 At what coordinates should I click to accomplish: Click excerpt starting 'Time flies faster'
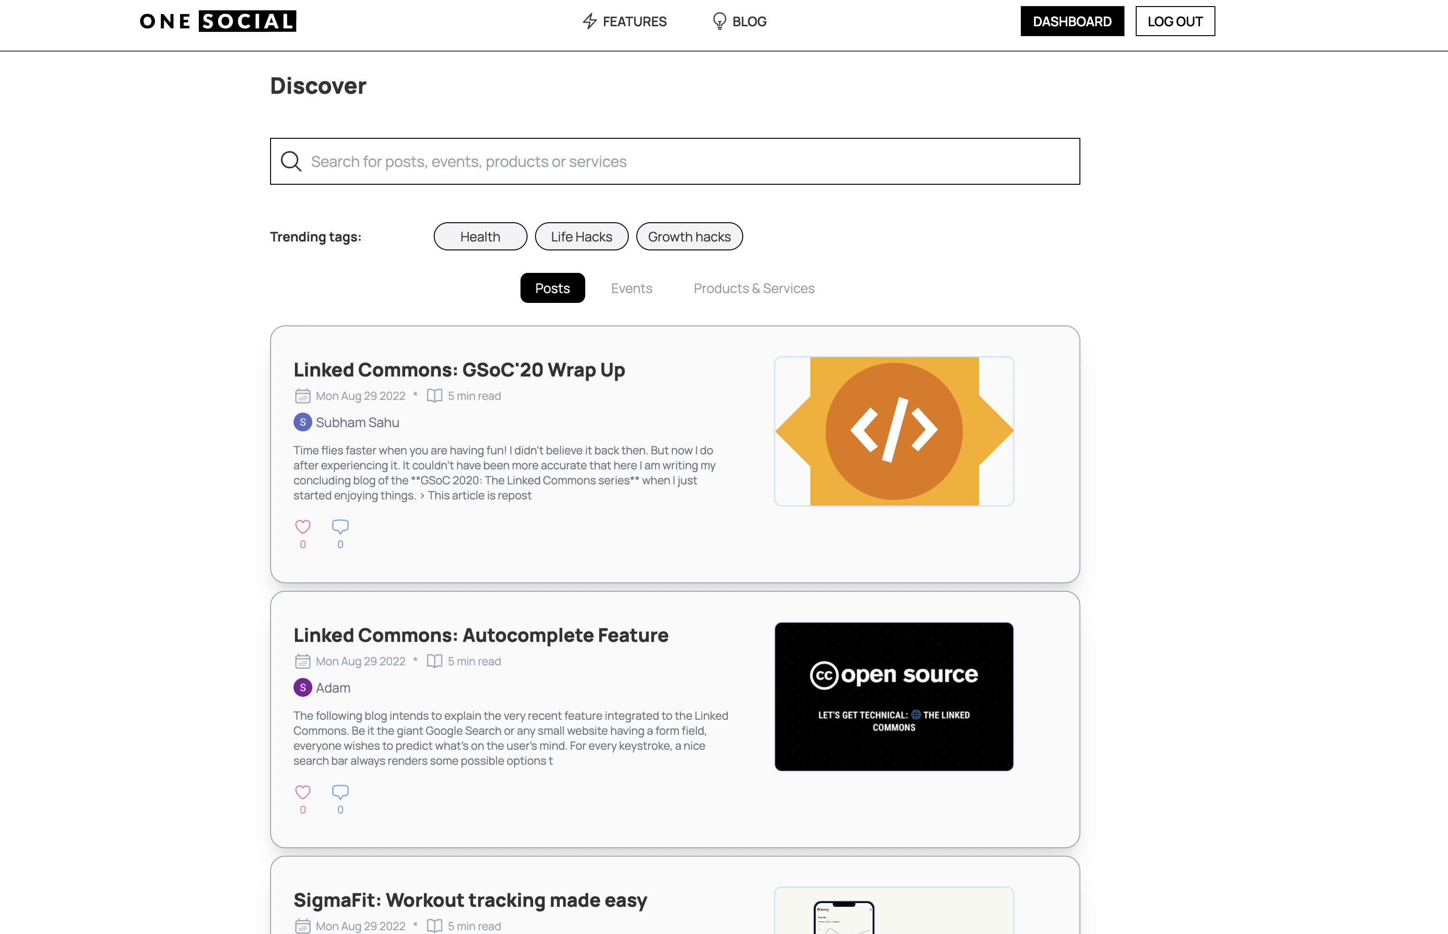pos(505,473)
